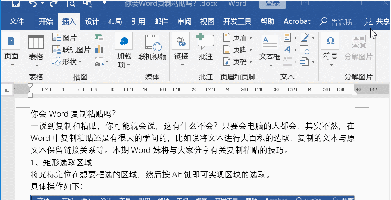Click the line starting "文本保留链接关系等"
Image resolution: width=391 pixels, height=200 pixels.
click(x=160, y=150)
